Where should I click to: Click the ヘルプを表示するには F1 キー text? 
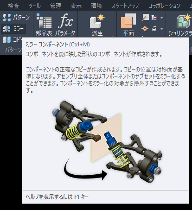click(x=57, y=197)
